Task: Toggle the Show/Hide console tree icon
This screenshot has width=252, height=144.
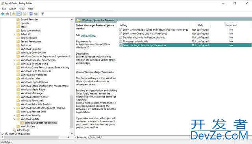Action: click(19, 14)
